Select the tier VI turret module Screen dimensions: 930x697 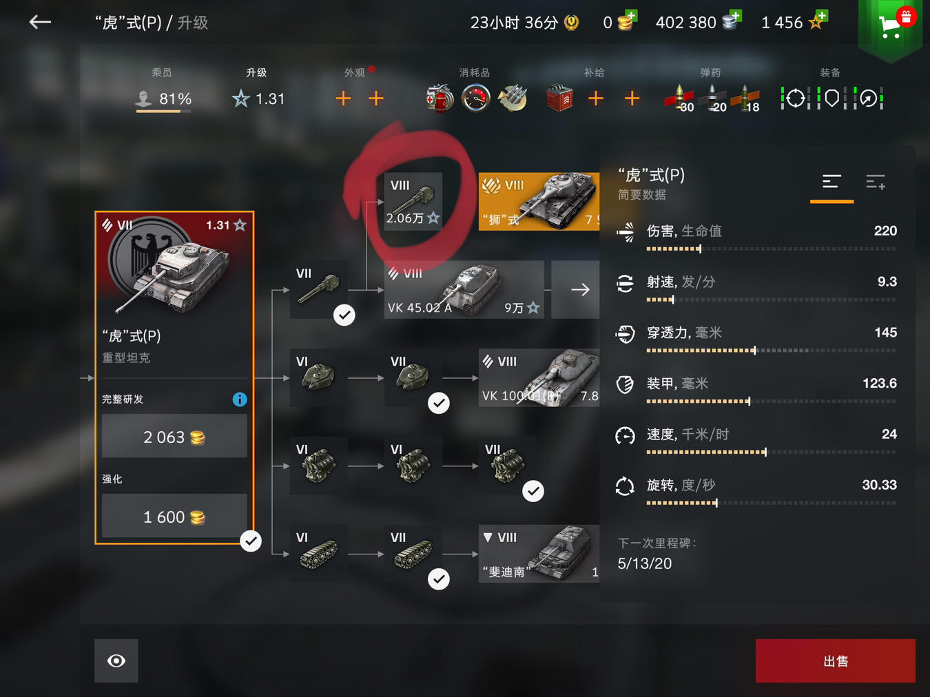pos(318,377)
